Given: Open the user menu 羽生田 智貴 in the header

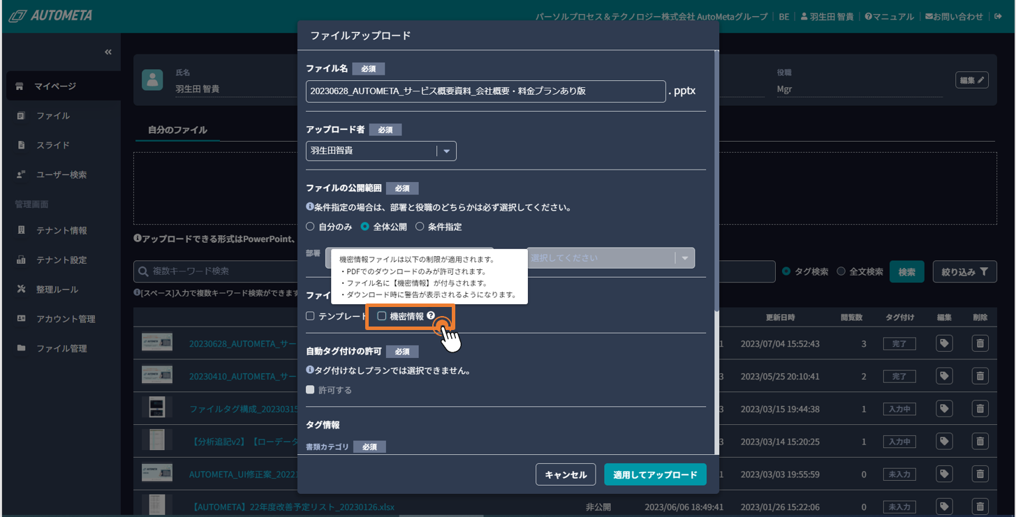Looking at the screenshot, I should point(827,16).
